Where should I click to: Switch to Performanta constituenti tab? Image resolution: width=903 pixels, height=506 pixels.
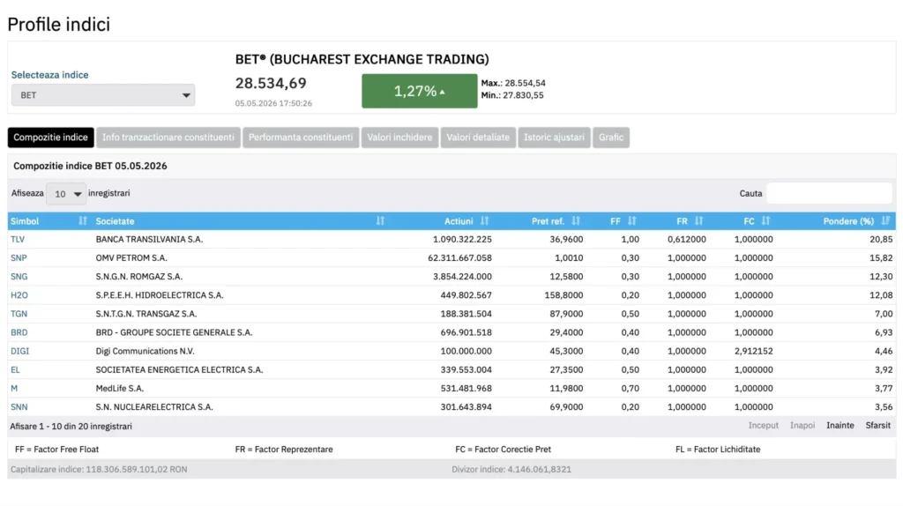tap(301, 138)
